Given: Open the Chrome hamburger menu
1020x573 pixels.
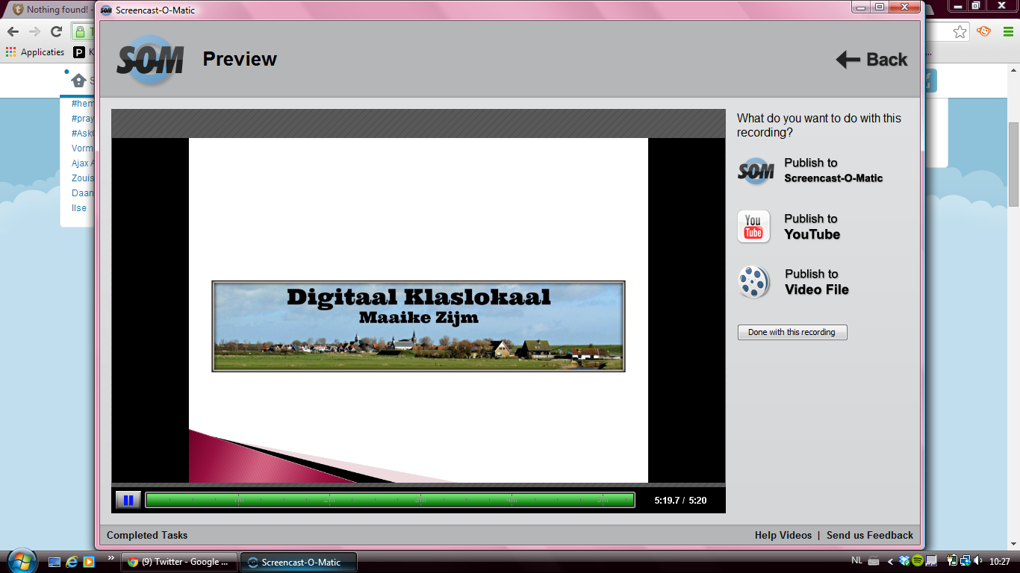Looking at the screenshot, I should pyautogui.click(x=1008, y=31).
